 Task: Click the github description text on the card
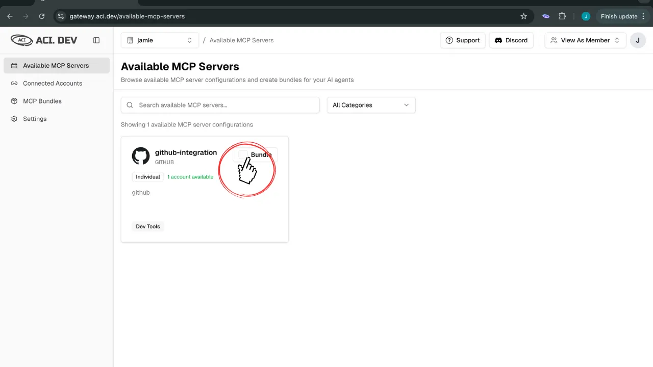141,192
